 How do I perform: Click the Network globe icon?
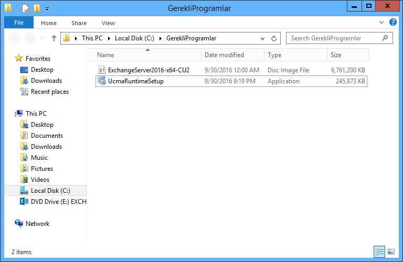coord(19,223)
